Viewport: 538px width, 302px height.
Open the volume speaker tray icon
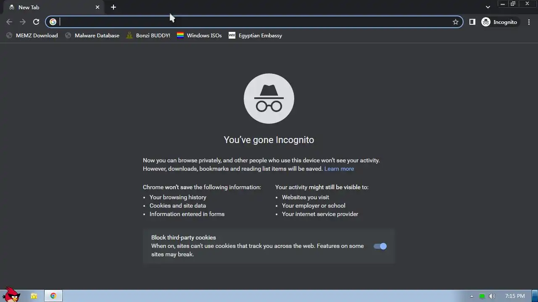[492, 296]
